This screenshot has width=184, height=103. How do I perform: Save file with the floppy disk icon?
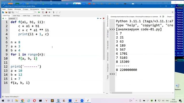click(9, 12)
